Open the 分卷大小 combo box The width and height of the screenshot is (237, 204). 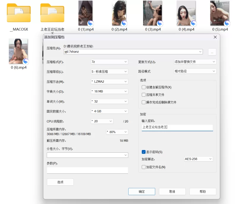tap(87, 155)
